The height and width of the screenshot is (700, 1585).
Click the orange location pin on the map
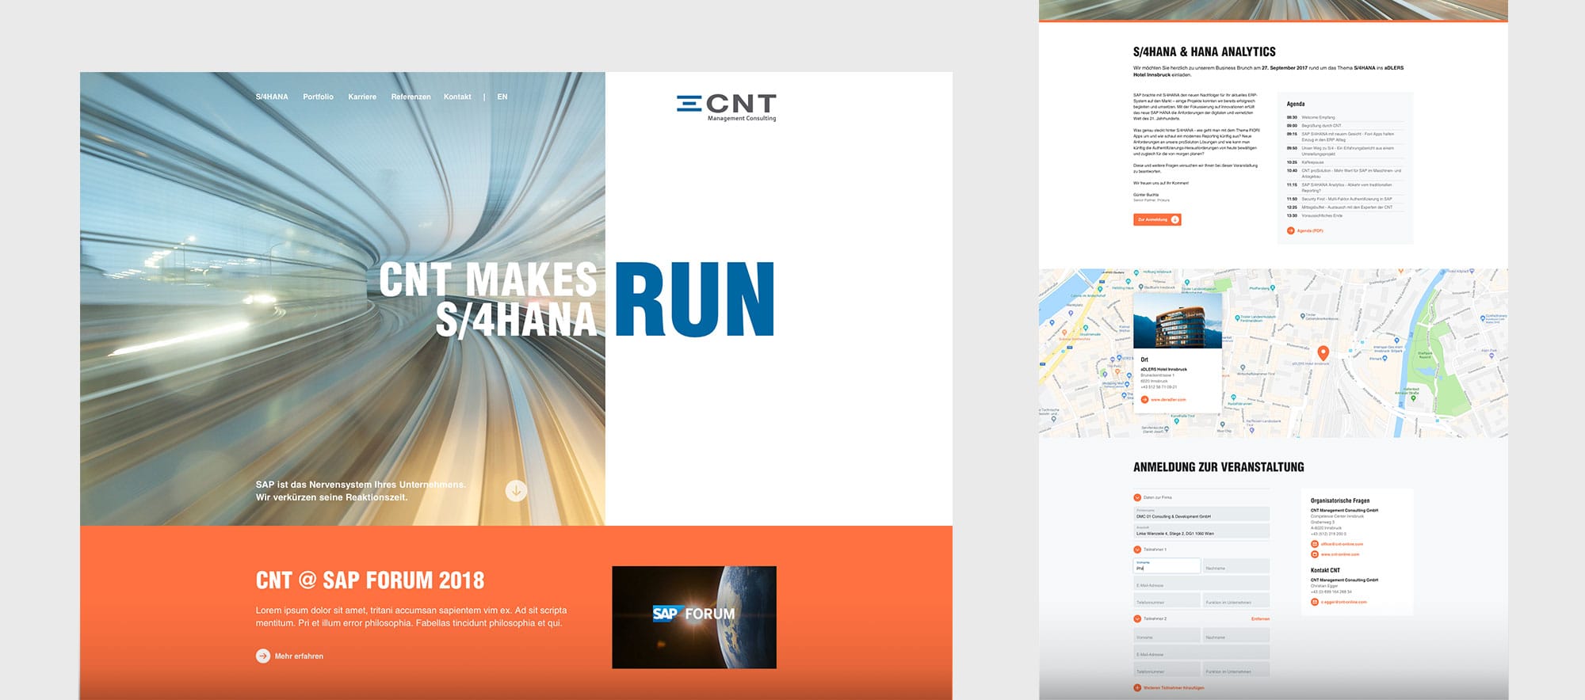tap(1323, 353)
